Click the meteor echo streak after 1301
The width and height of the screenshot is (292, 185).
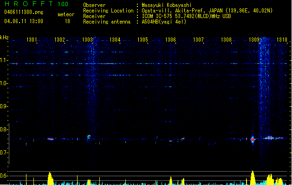point(51,139)
